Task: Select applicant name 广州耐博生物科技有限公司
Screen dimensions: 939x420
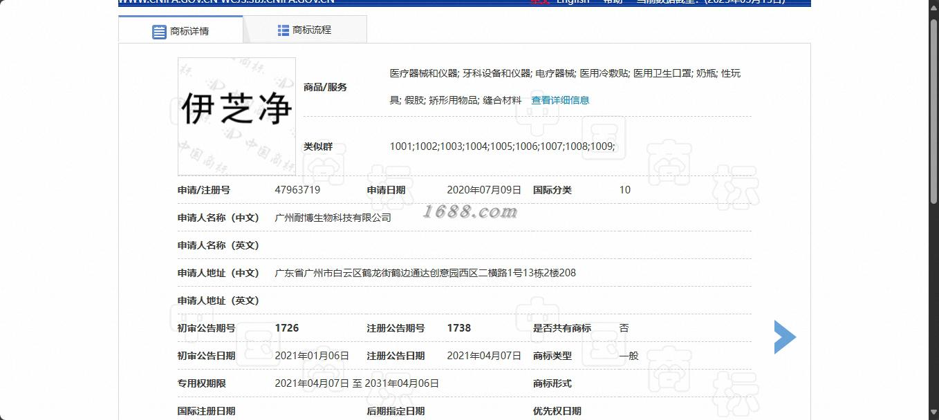Action: (333, 218)
